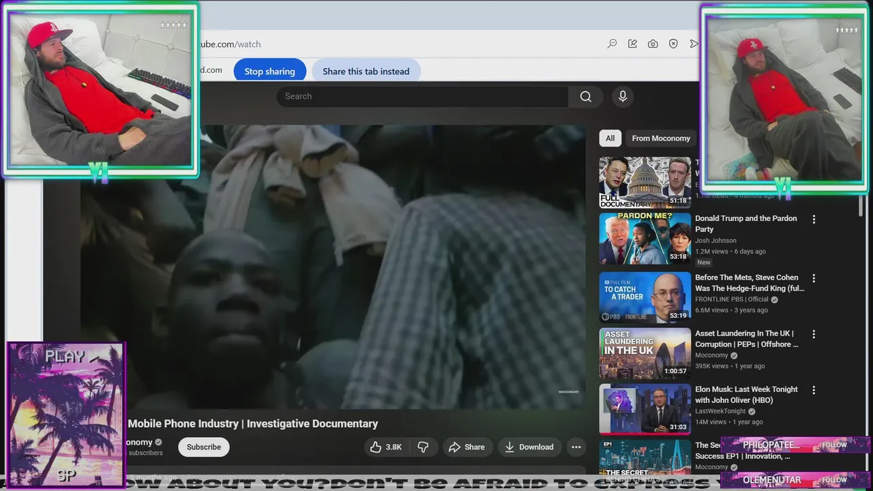This screenshot has width=873, height=491.
Task: Visit the Josh Johnson channel name
Action: [x=715, y=240]
